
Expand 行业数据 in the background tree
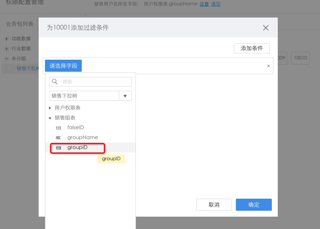point(6,49)
